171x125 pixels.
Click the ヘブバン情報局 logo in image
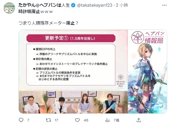148,38
